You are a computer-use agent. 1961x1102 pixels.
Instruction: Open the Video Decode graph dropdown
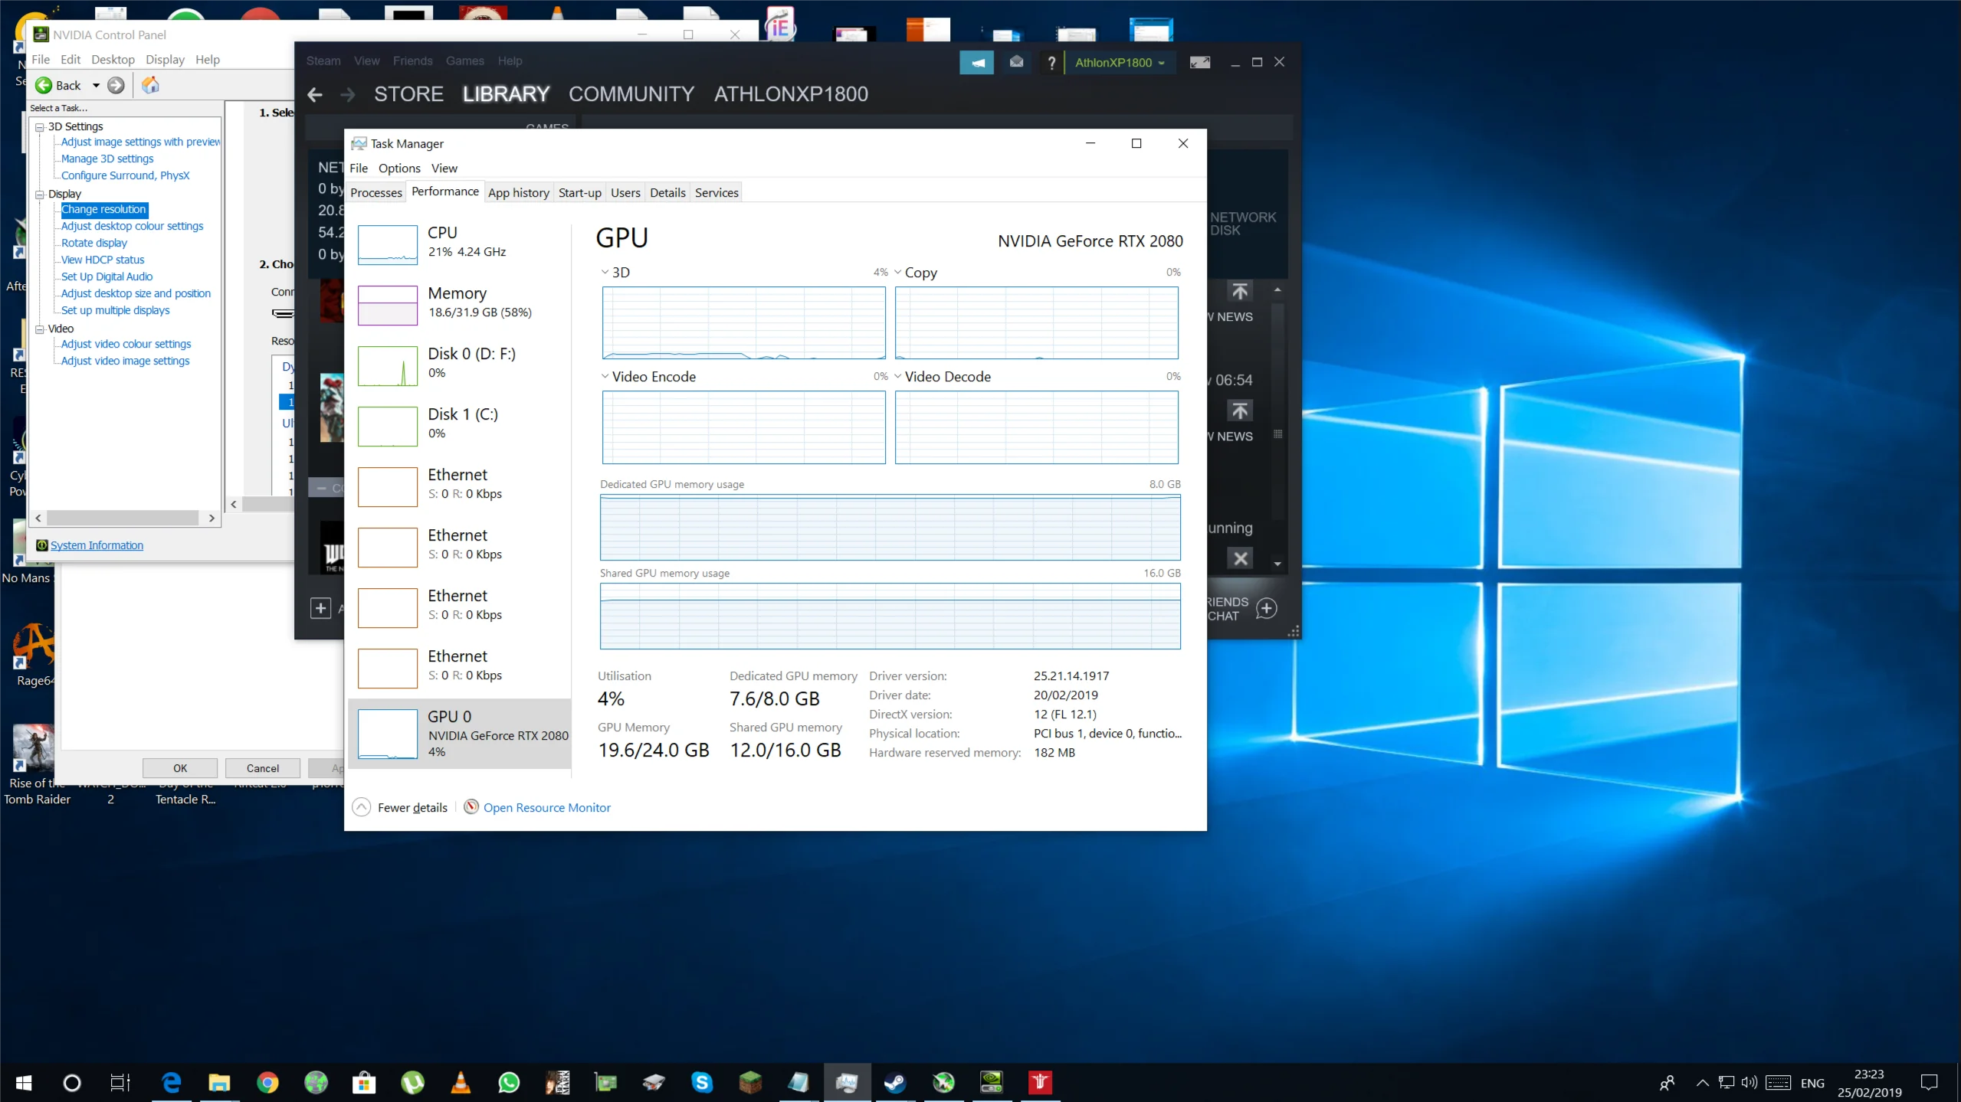pos(897,377)
